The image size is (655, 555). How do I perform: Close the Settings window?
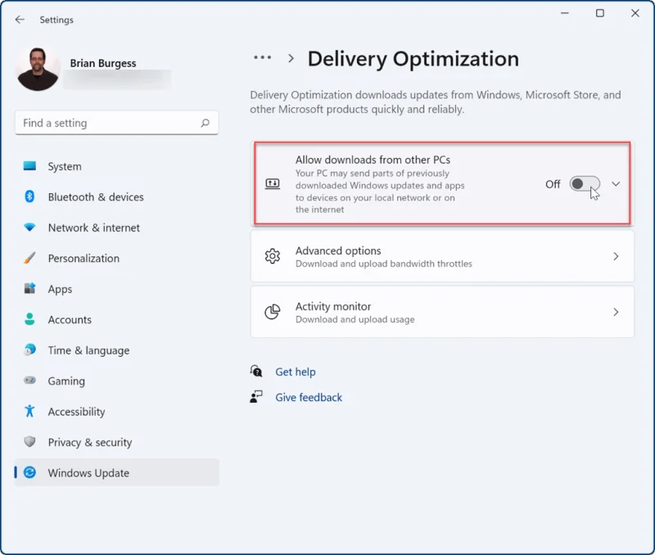click(x=635, y=13)
